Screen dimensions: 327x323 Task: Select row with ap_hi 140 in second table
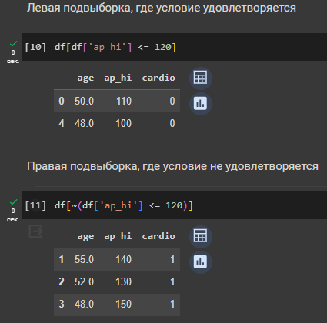point(117,259)
